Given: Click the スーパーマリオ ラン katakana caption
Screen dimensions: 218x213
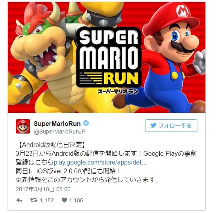Looking at the screenshot, I should [x=118, y=91].
